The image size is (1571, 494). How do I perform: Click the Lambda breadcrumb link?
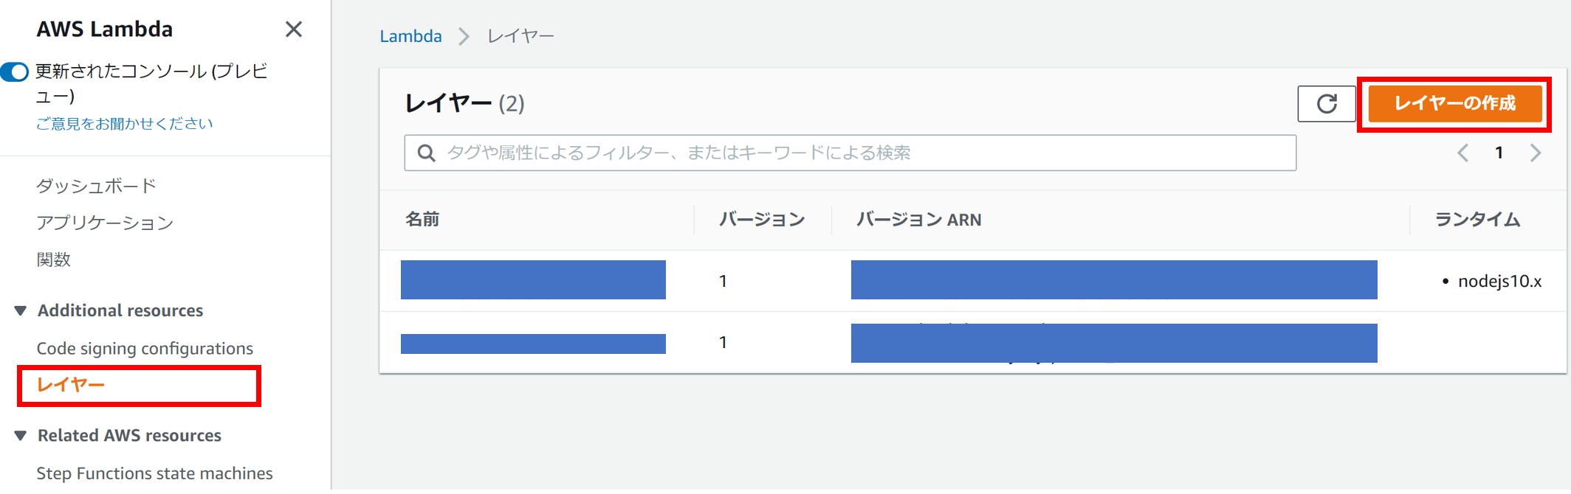(x=410, y=36)
